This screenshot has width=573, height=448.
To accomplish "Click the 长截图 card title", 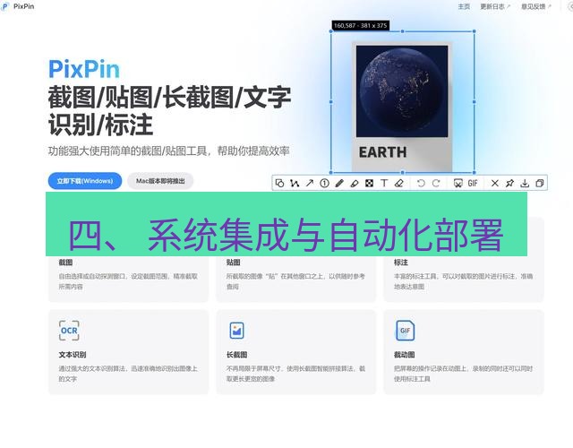I will [x=236, y=355].
